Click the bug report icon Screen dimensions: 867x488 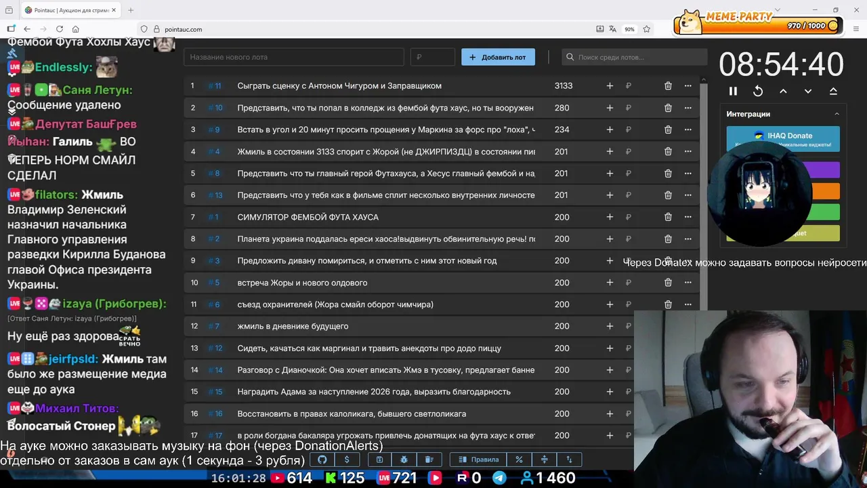pyautogui.click(x=404, y=460)
